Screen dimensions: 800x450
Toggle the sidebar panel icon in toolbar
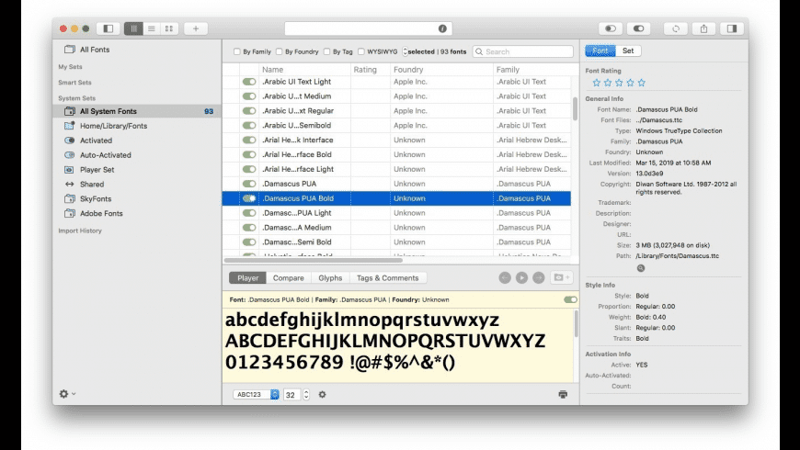[109, 28]
